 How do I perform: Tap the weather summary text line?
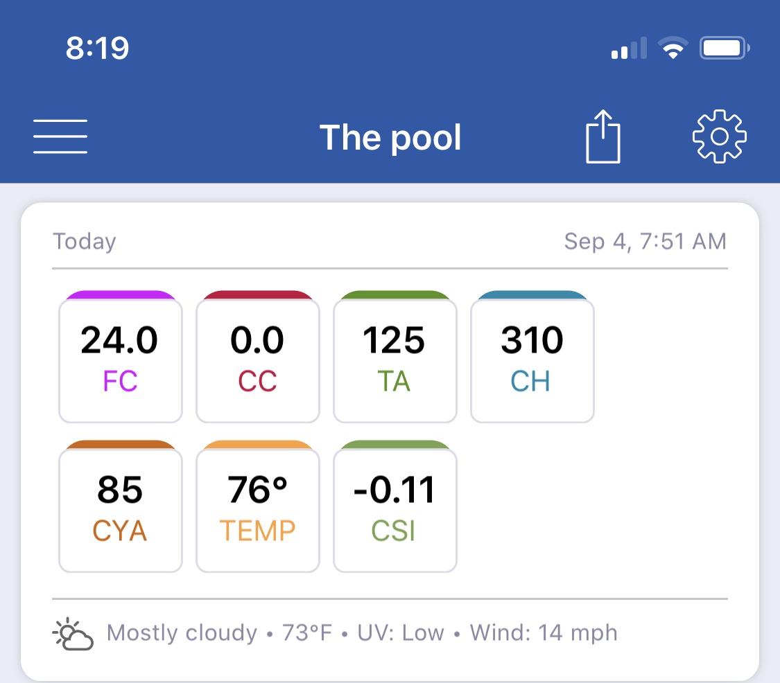click(x=362, y=633)
